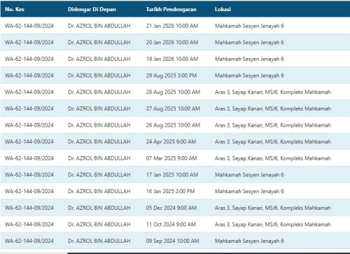The height and width of the screenshot is (254, 350).
Task: Click location in the 26 Aug 2025 row
Action: click(273, 125)
